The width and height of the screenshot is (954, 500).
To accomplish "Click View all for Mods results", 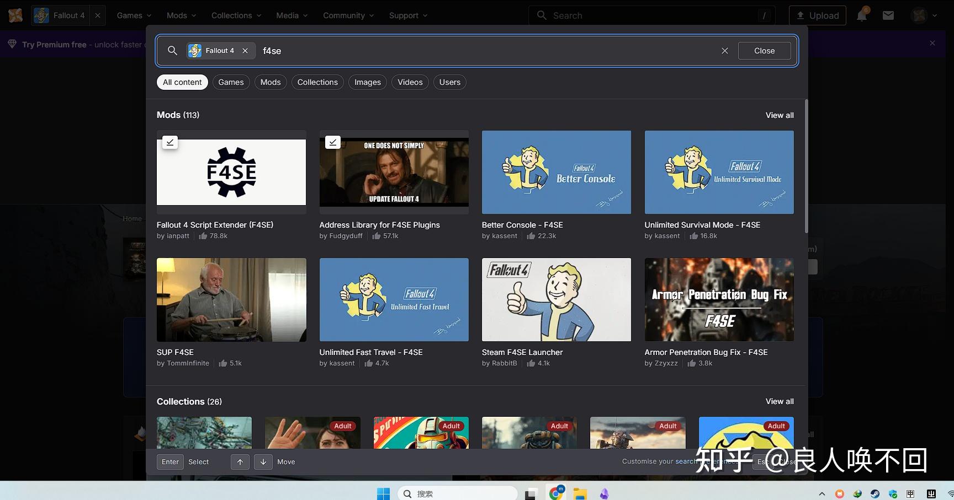I will coord(779,115).
